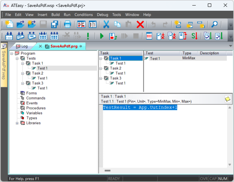Click the Save All icon
The width and height of the screenshot is (234, 182).
tap(54, 24)
